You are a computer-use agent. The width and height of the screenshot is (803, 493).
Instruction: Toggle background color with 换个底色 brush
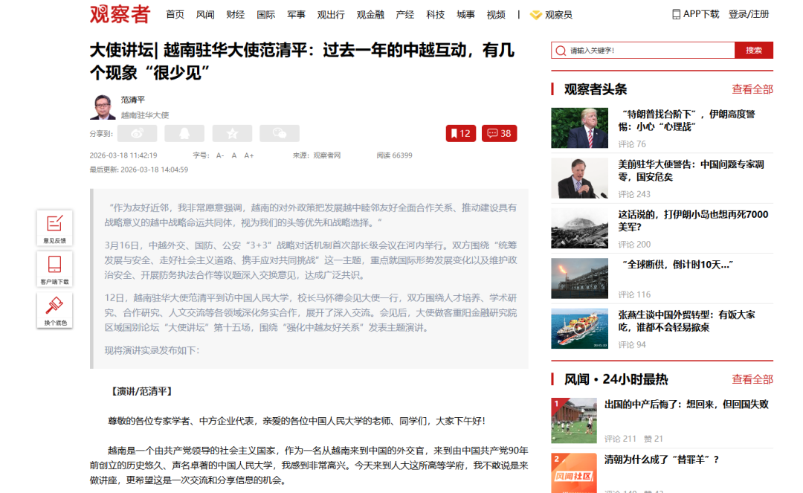(x=54, y=309)
